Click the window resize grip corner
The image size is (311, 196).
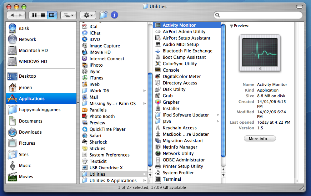[301, 187]
